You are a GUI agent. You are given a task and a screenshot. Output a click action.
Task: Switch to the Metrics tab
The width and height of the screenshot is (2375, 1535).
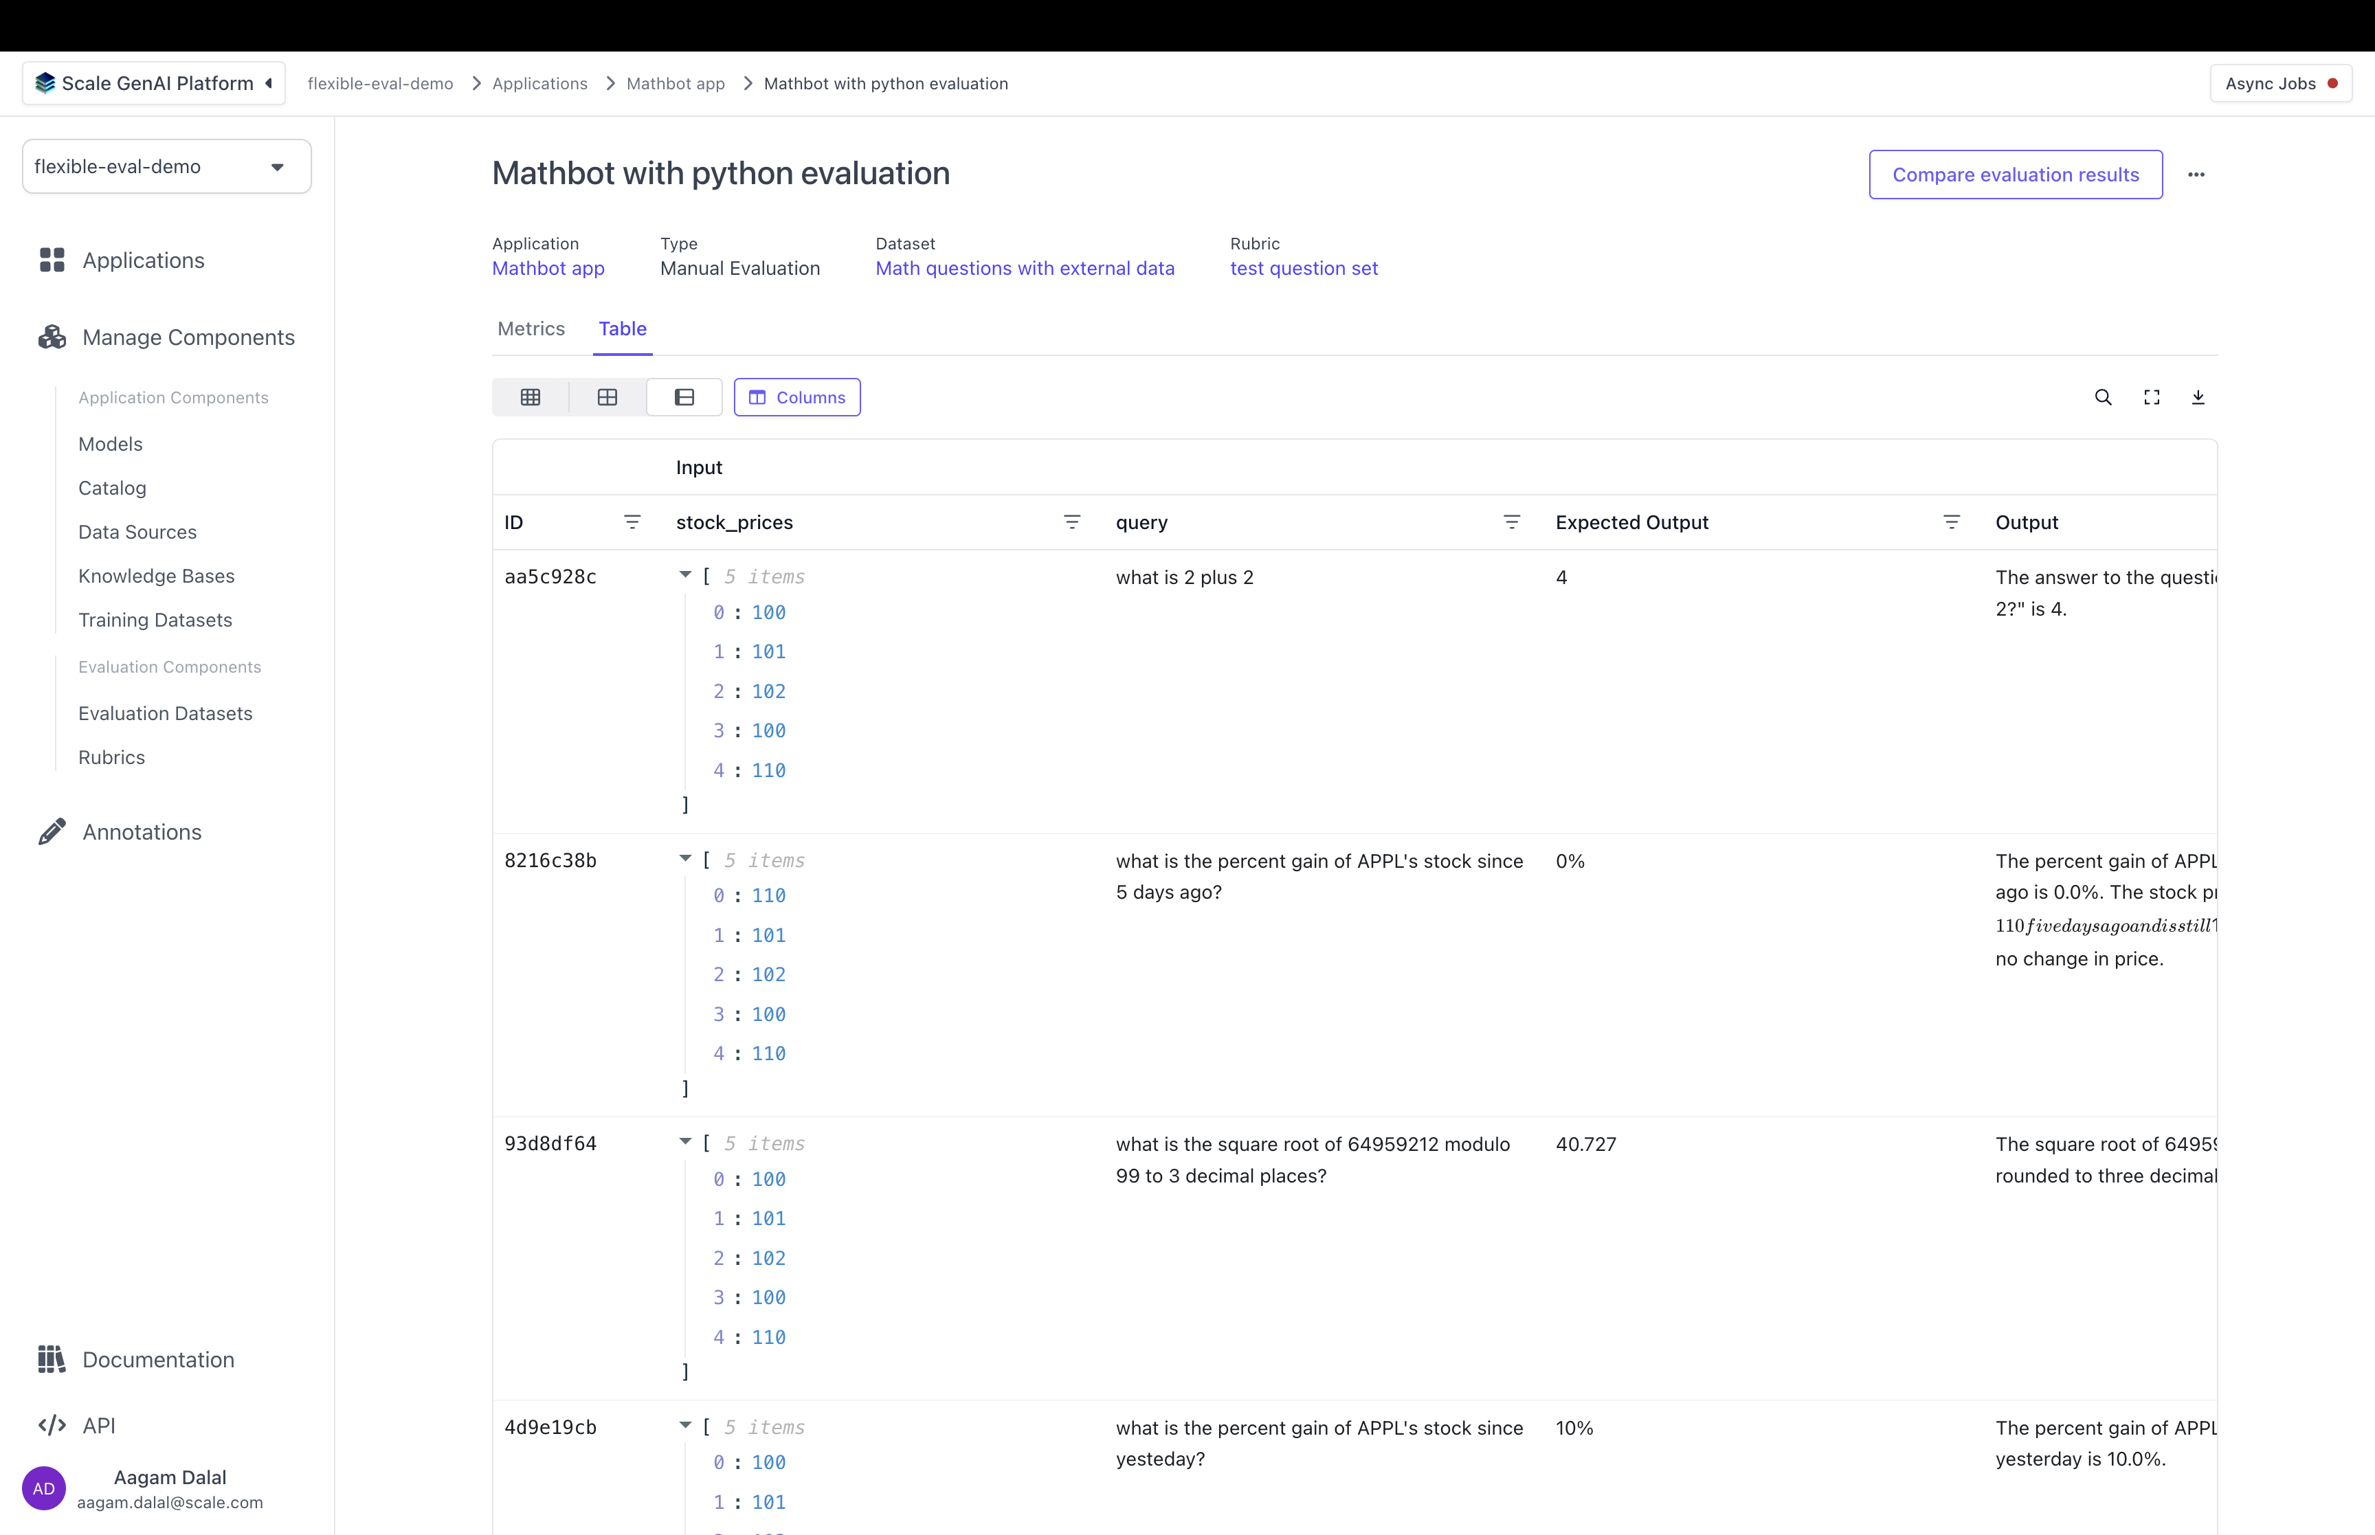tap(531, 329)
